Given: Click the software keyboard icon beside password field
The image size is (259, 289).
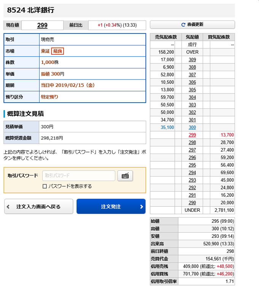Looking at the screenshot, I should [x=125, y=176].
